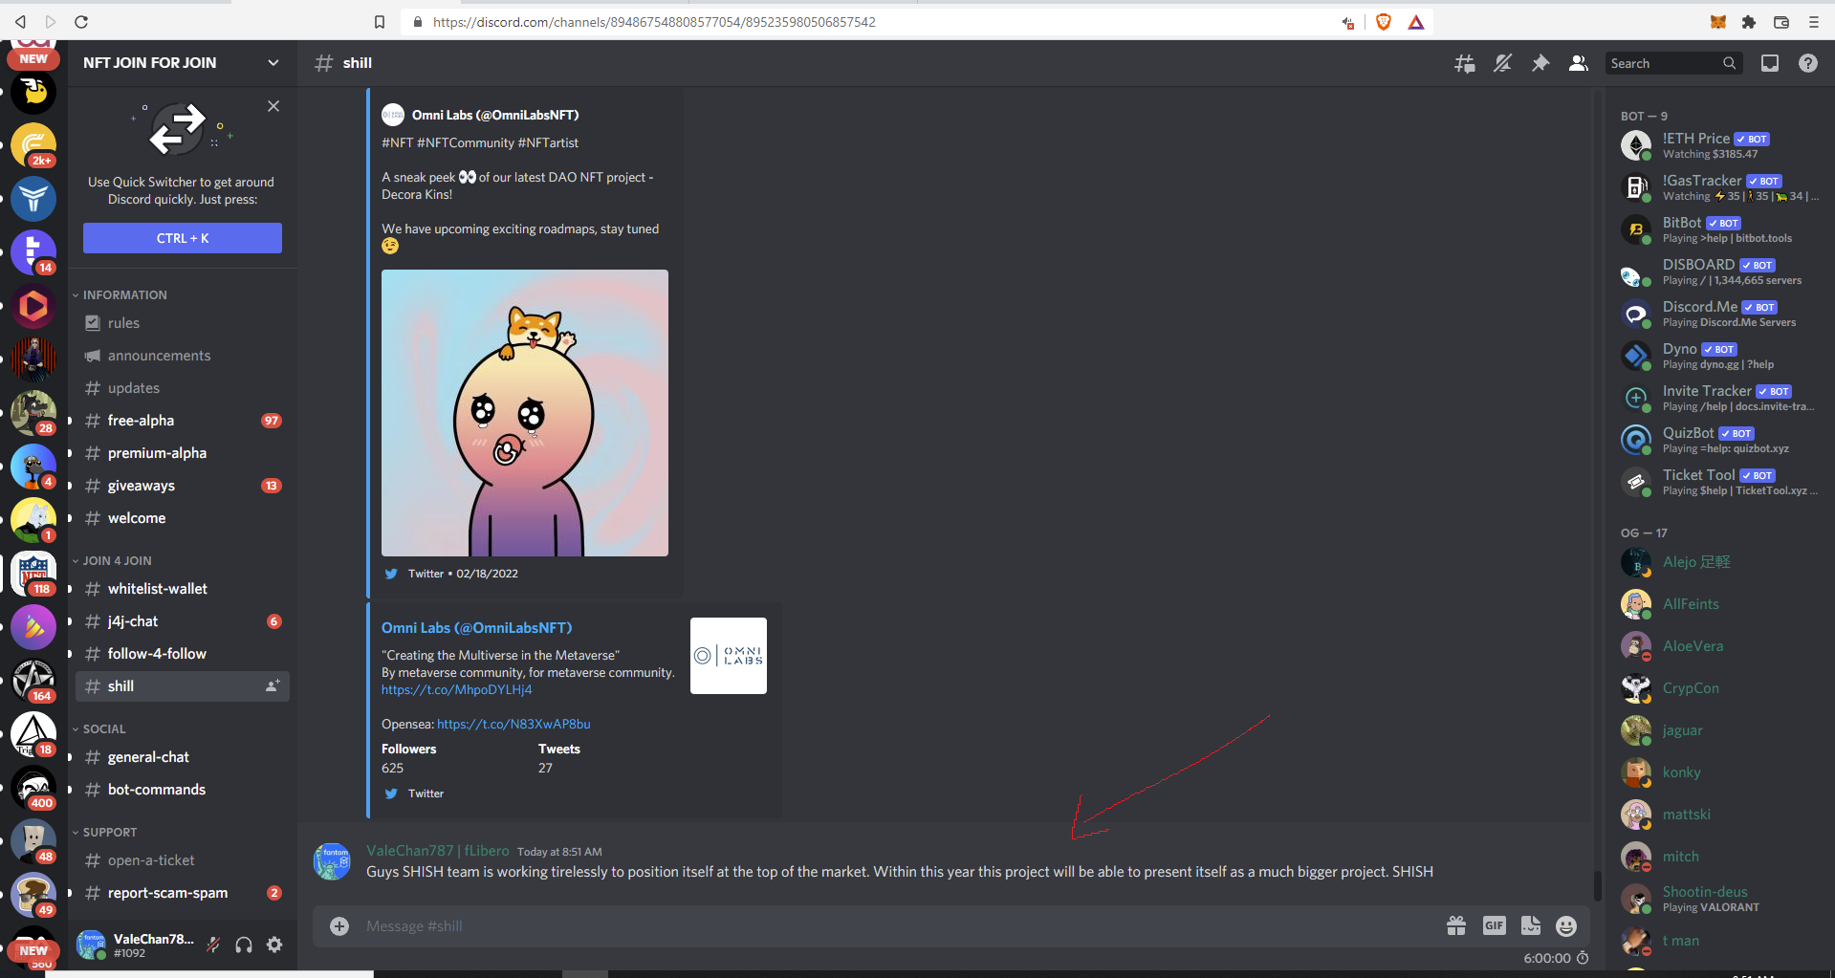Open the open-a-ticket channel
This screenshot has width=1835, height=978.
(x=183, y=860)
